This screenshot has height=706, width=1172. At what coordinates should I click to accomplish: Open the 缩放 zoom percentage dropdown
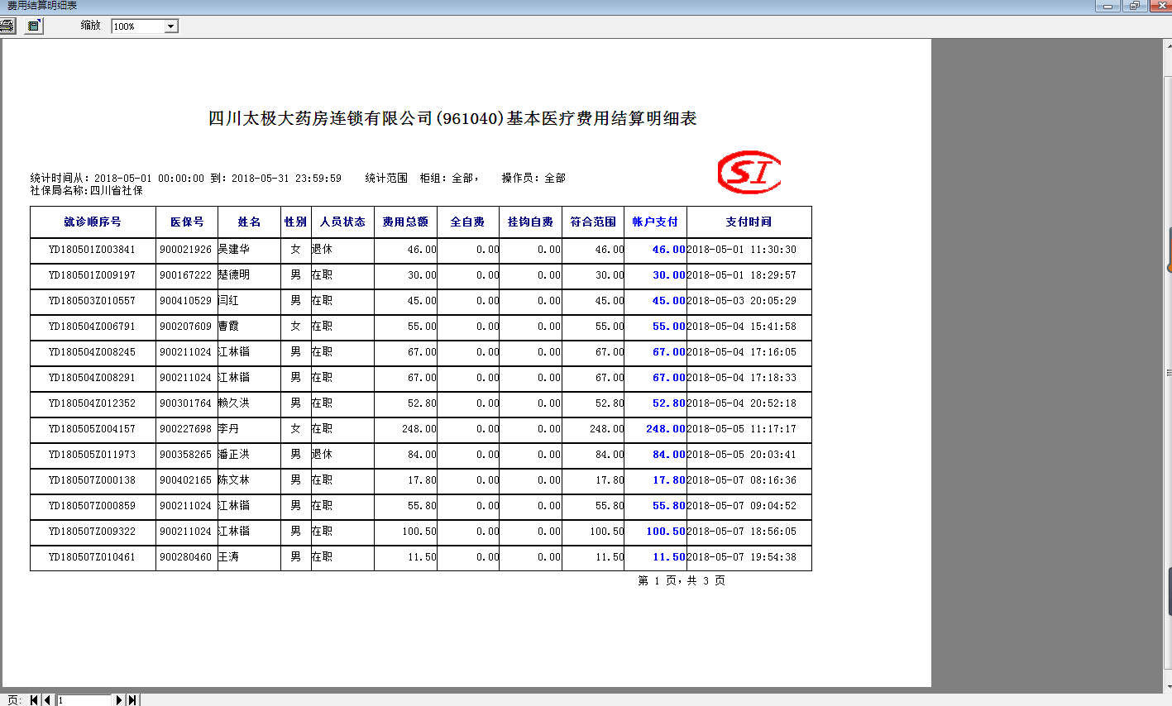[170, 26]
